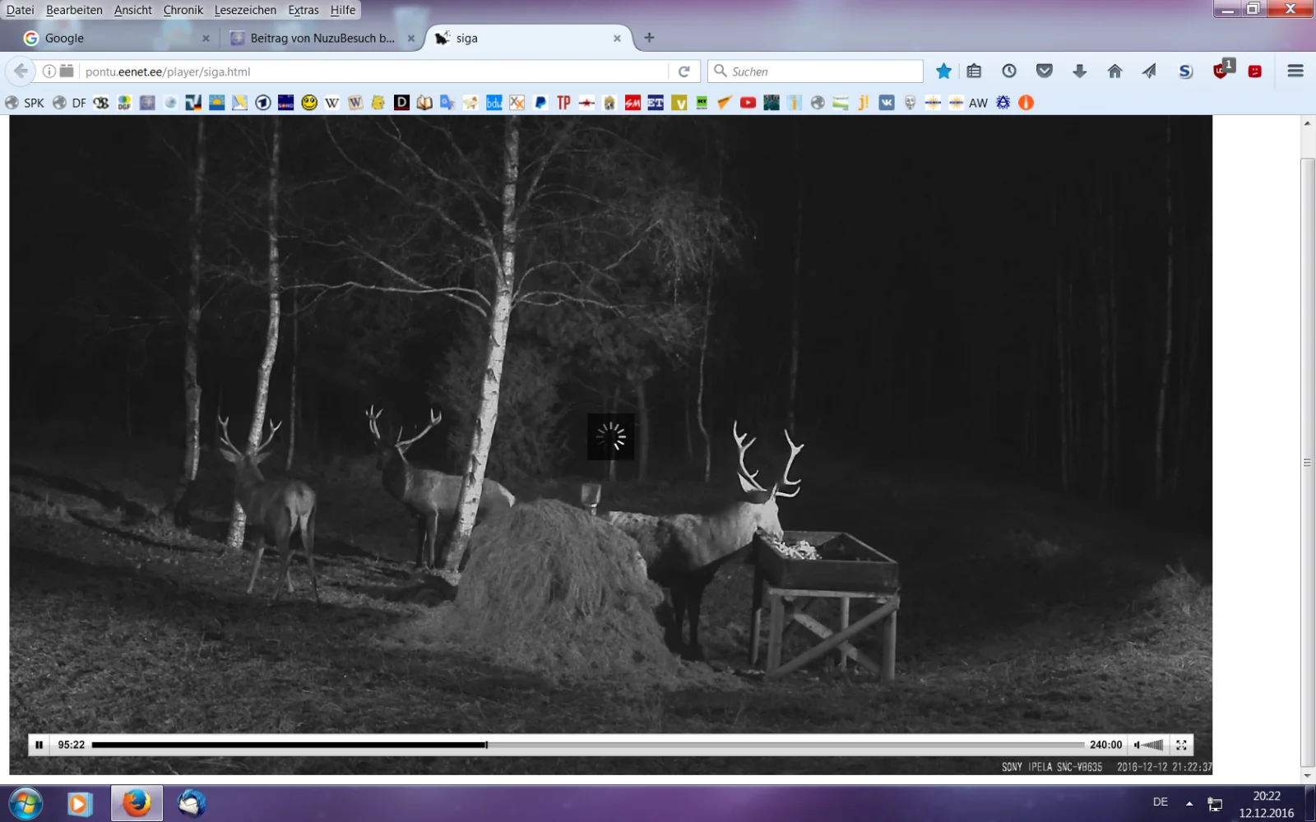Open Firefox hamburger menu
Viewport: 1316px width, 822px height.
coord(1295,72)
